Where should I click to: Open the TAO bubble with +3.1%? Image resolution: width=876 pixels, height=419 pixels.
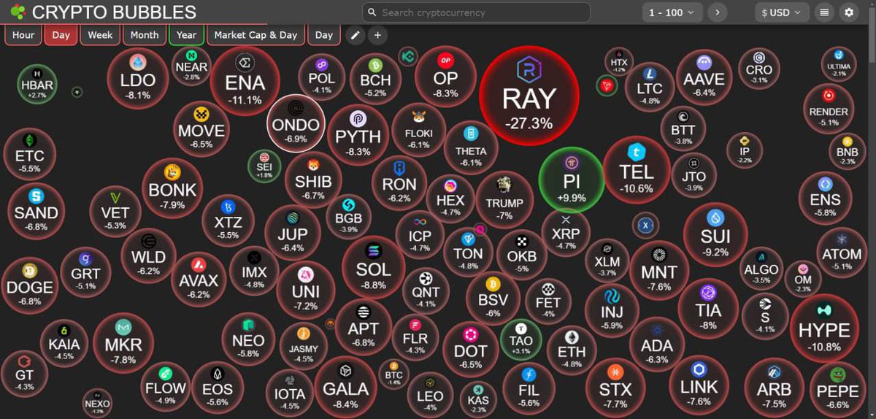(521, 340)
